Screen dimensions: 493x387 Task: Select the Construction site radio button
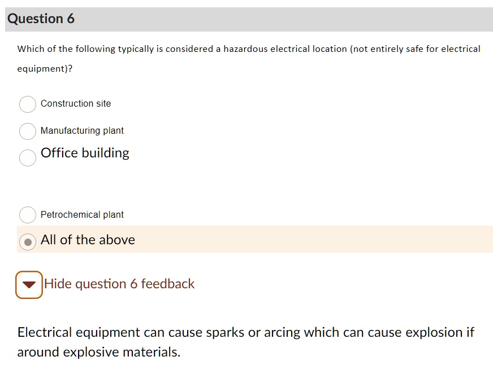point(27,104)
